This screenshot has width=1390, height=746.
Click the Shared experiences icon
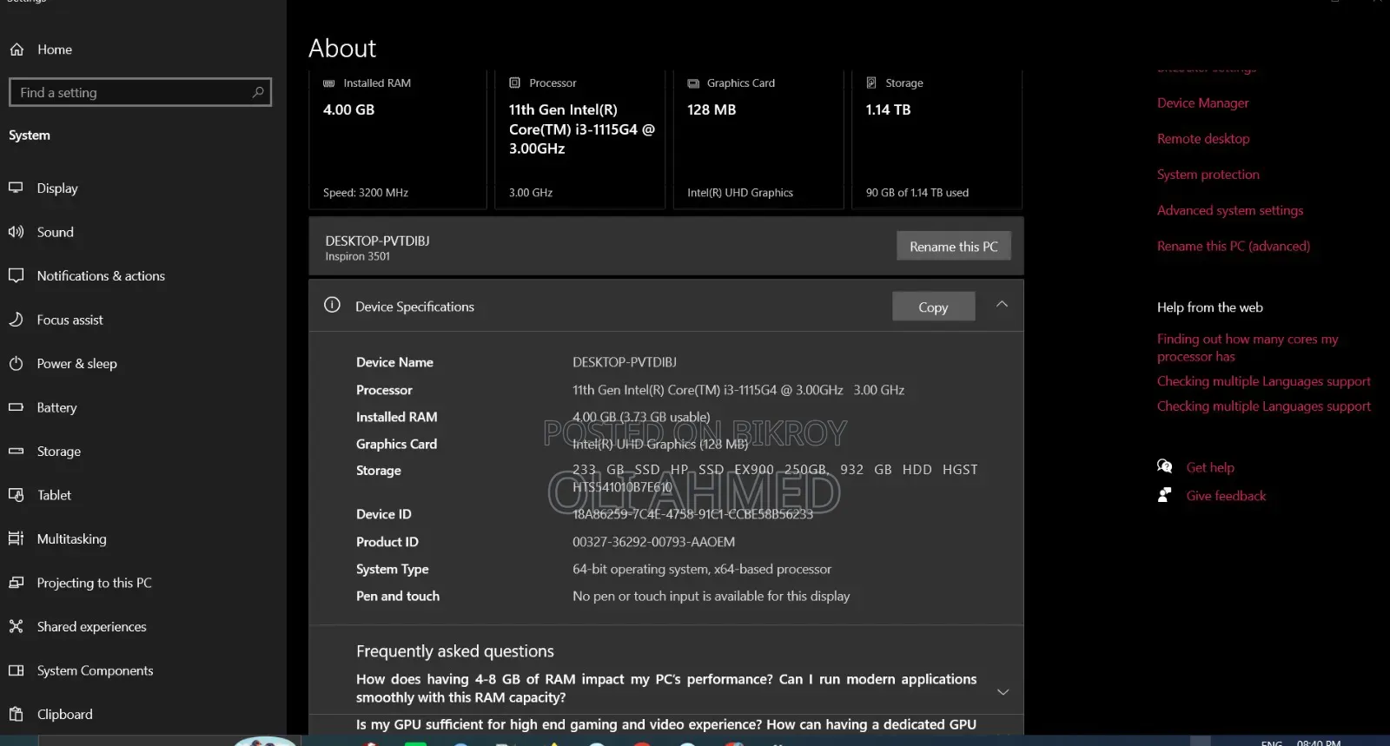[x=16, y=626]
